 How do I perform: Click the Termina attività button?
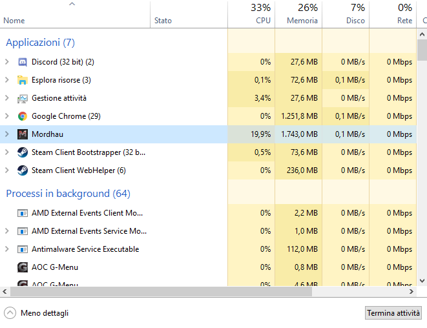tap(393, 313)
